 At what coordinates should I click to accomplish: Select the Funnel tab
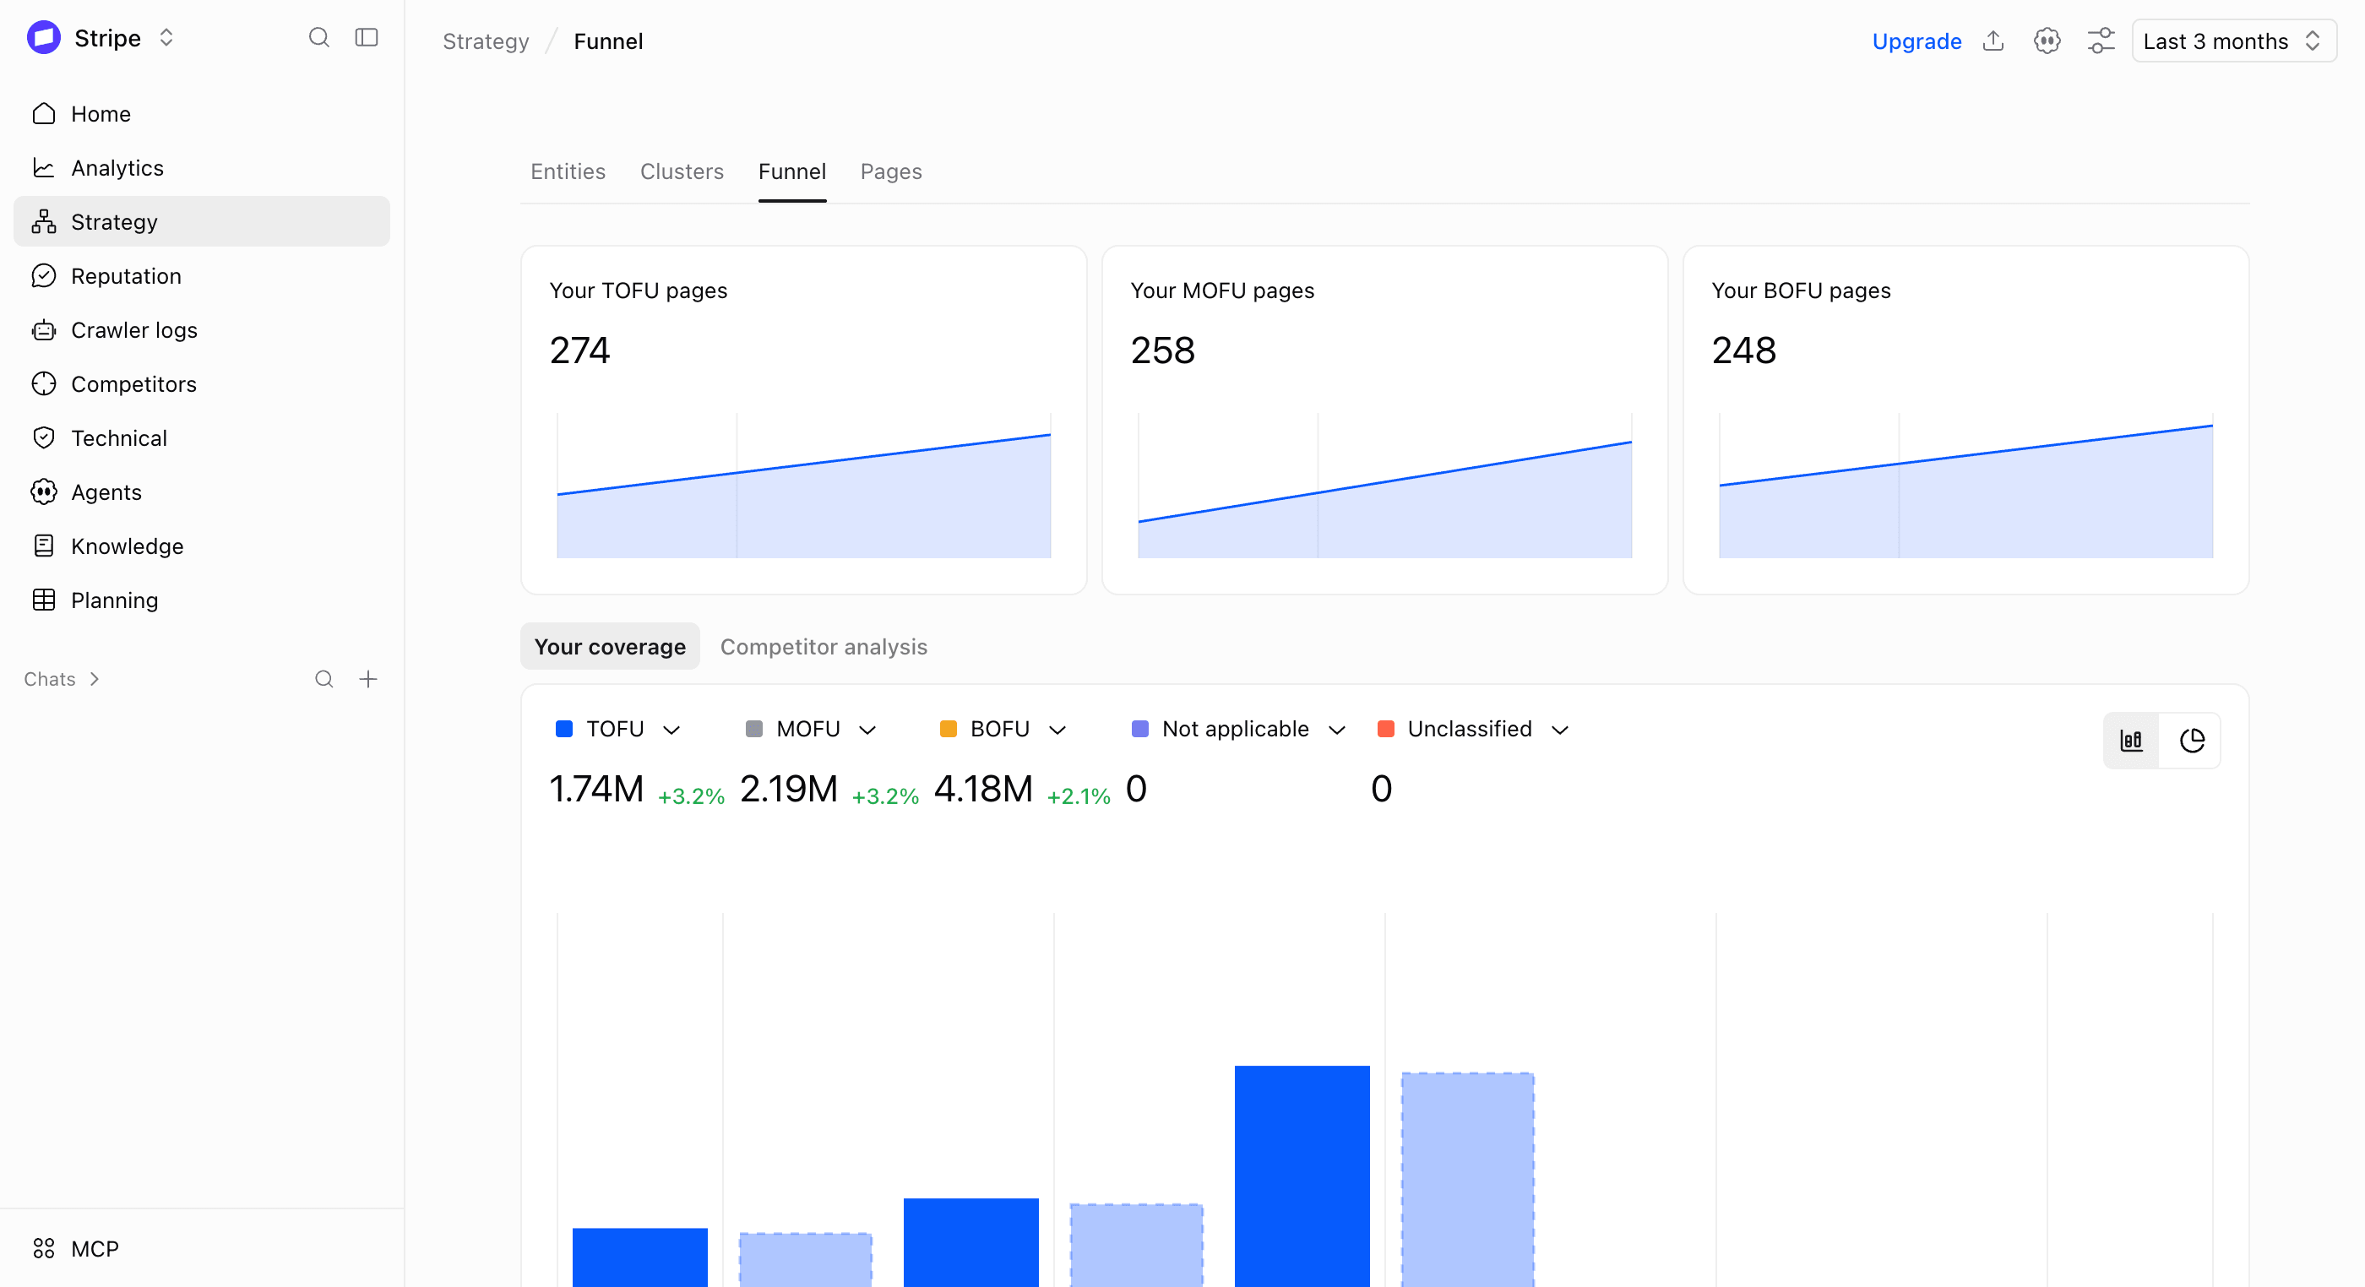(792, 171)
